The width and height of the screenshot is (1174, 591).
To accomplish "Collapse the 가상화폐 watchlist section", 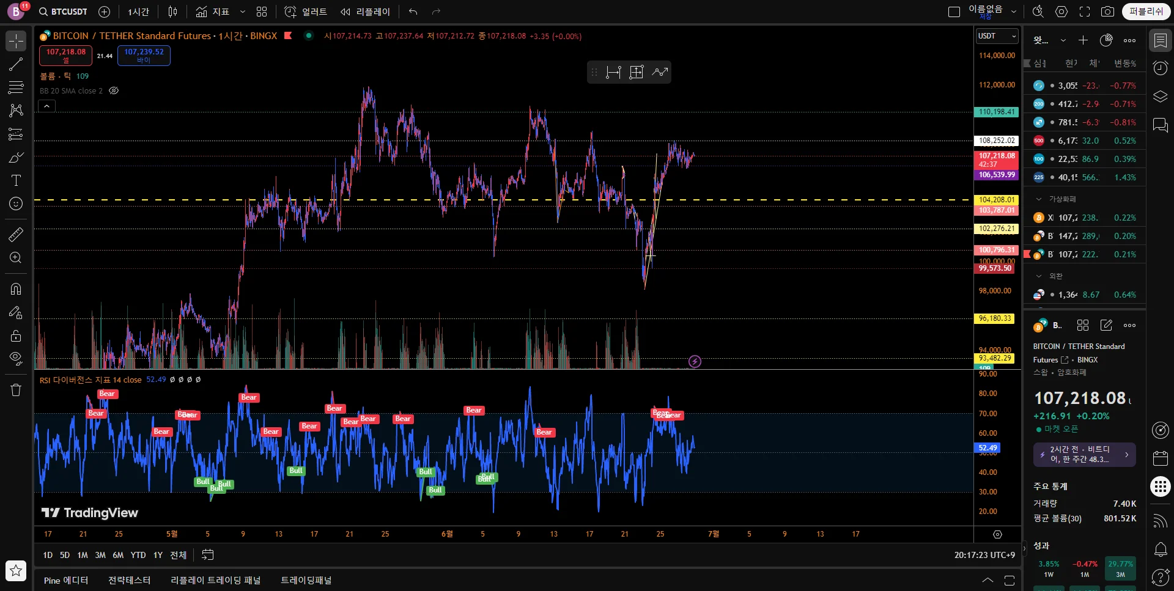I will 1039,199.
